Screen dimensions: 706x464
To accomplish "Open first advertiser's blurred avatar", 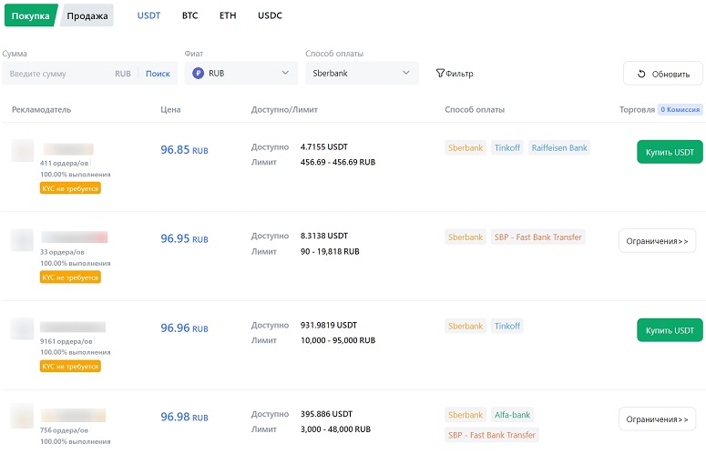I will (x=23, y=150).
